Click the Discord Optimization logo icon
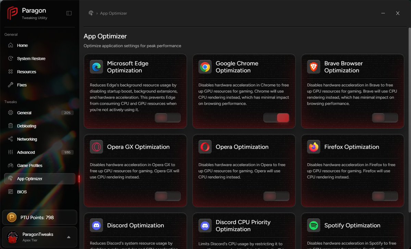 pyautogui.click(x=97, y=225)
